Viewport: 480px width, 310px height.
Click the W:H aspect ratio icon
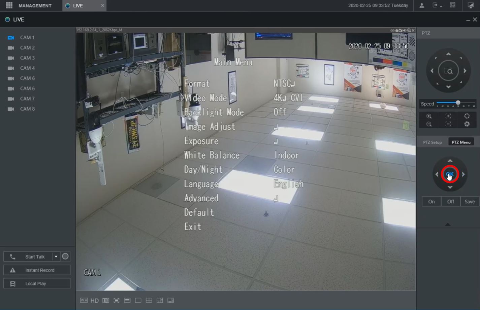[x=84, y=300]
